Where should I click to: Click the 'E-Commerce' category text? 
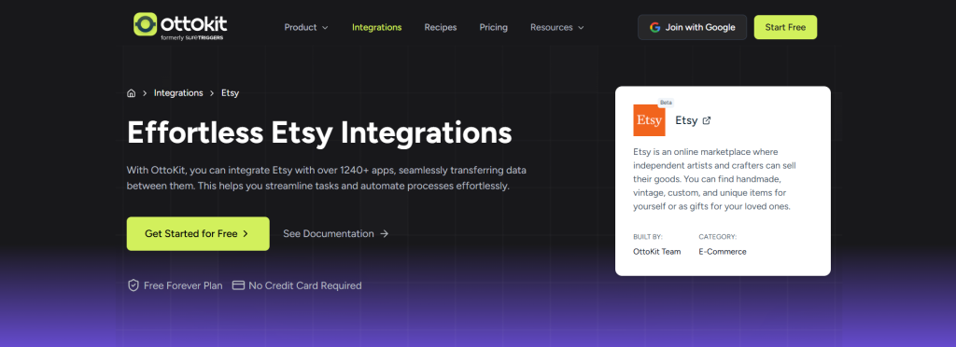pos(723,252)
